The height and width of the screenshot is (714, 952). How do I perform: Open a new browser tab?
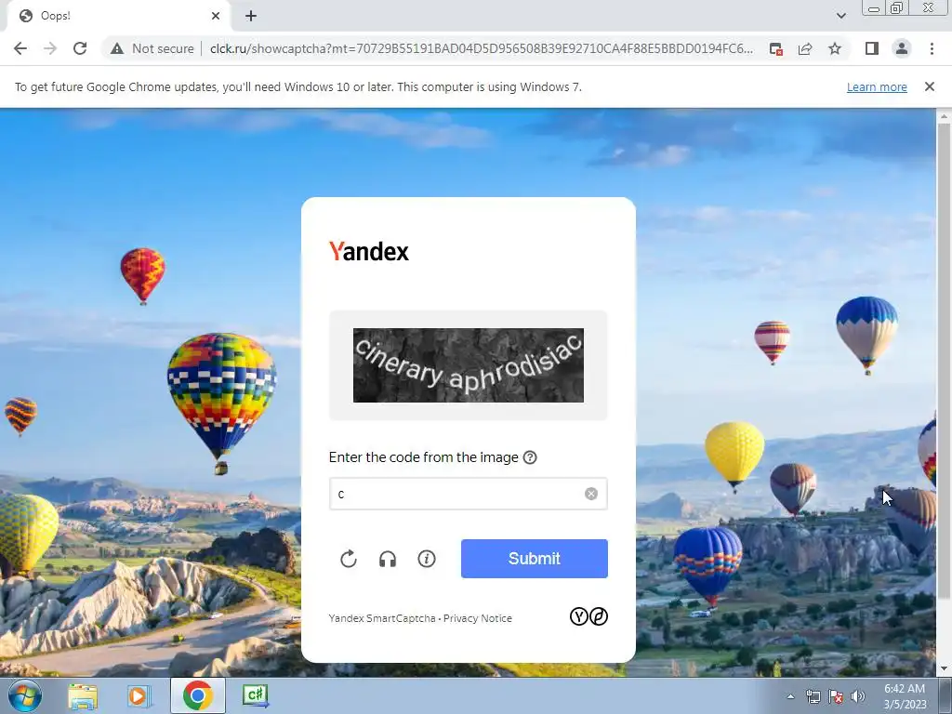click(x=251, y=16)
